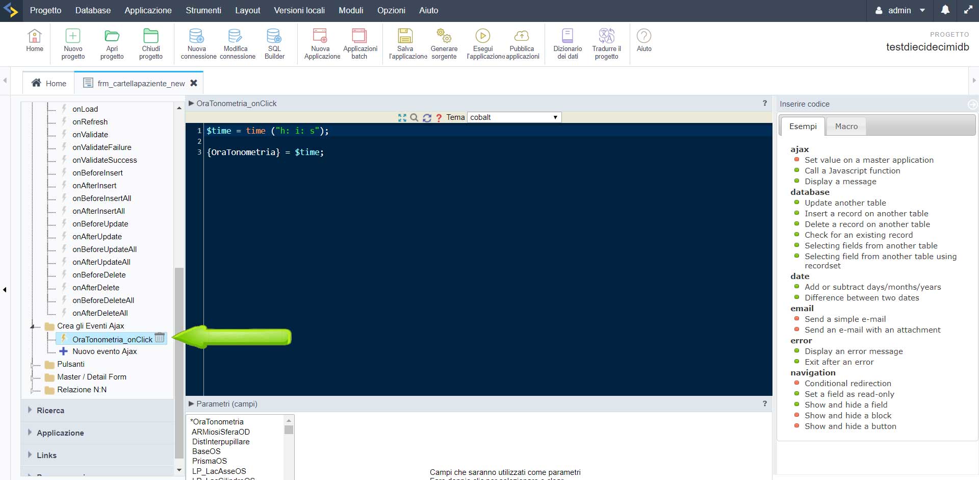Screen dimensions: 979x480
Task: Open the Layout menu
Action: point(247,10)
